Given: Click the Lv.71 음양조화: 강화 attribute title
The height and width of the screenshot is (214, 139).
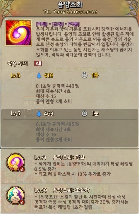Looking at the screenshot, I should pyautogui.click(x=60, y=158).
